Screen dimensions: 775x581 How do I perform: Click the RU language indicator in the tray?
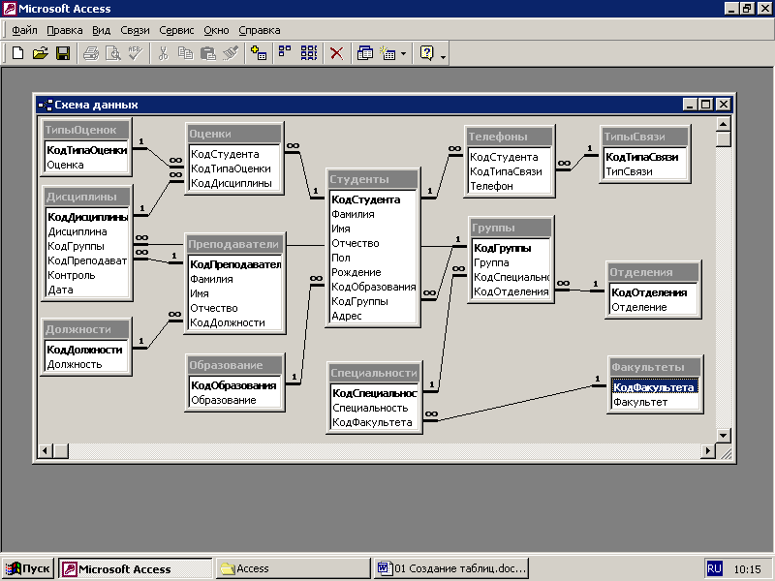pos(714,568)
